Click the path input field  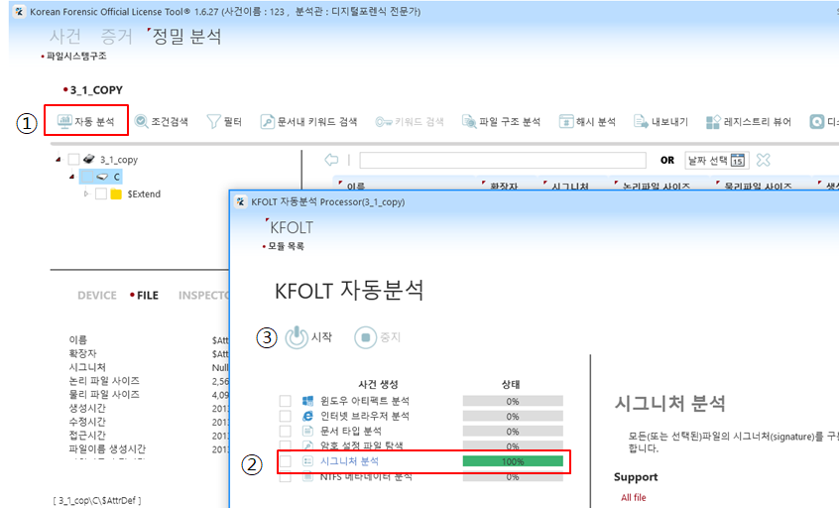point(503,160)
